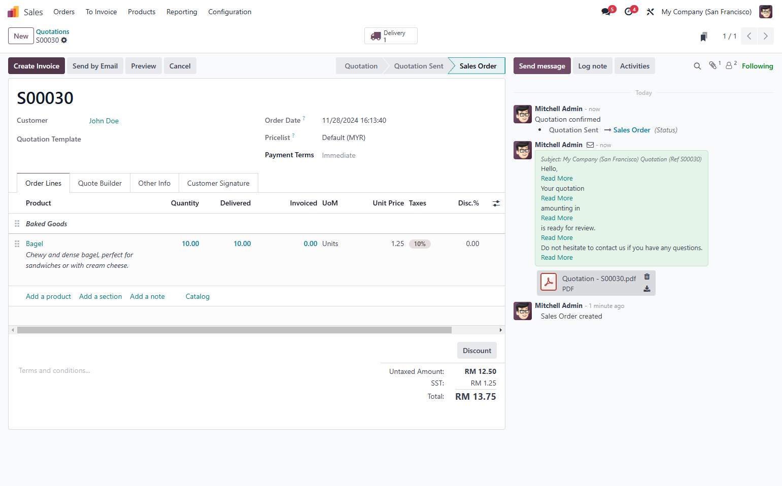The image size is (782, 486).
Task: Download the Quotation S00030.pdf attachment
Action: click(x=647, y=289)
